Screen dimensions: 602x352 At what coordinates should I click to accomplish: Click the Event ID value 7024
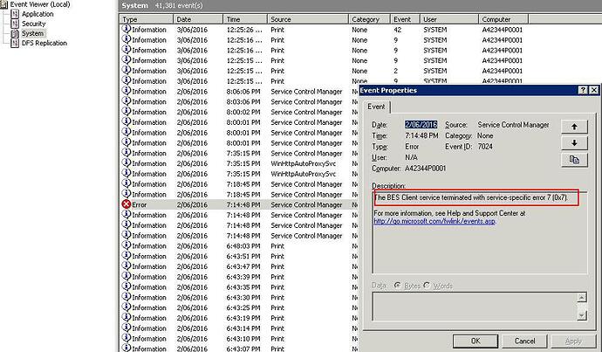(x=485, y=147)
